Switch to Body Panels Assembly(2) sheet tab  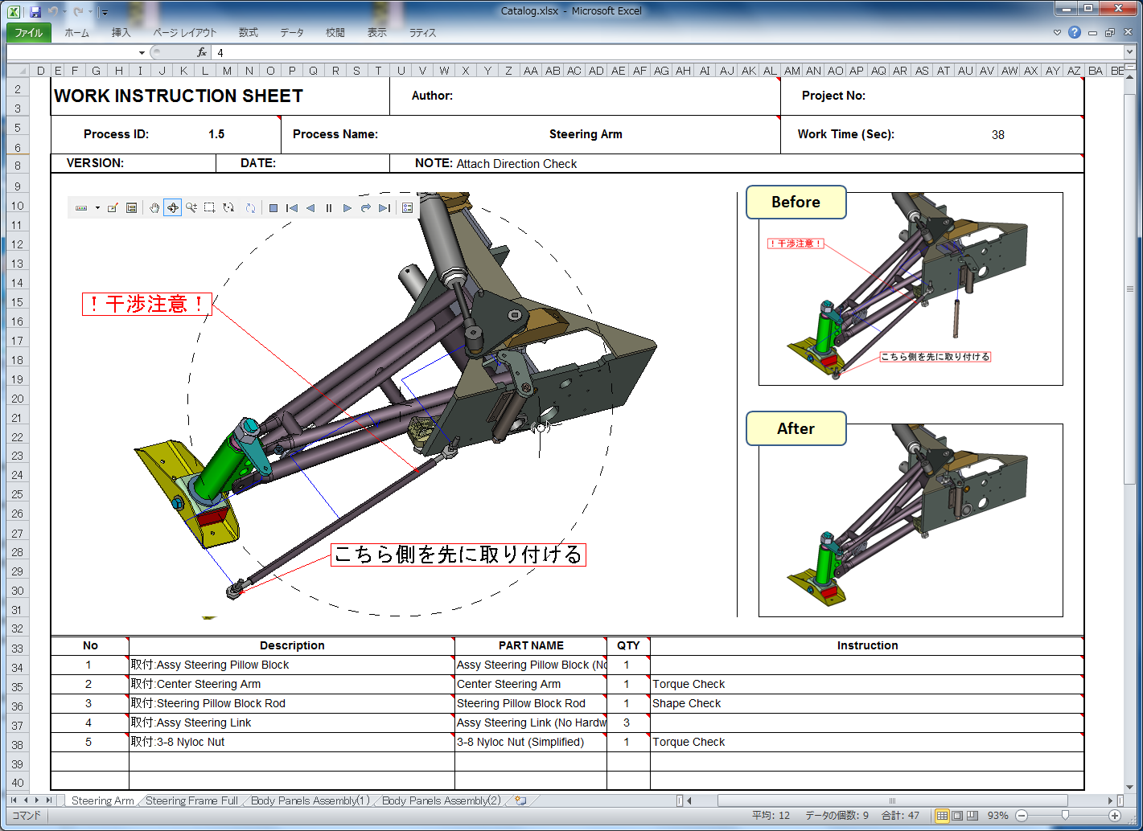point(441,800)
